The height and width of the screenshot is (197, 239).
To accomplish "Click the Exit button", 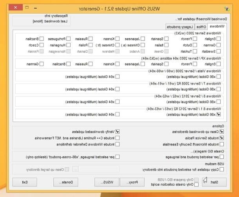I will pos(25,182).
